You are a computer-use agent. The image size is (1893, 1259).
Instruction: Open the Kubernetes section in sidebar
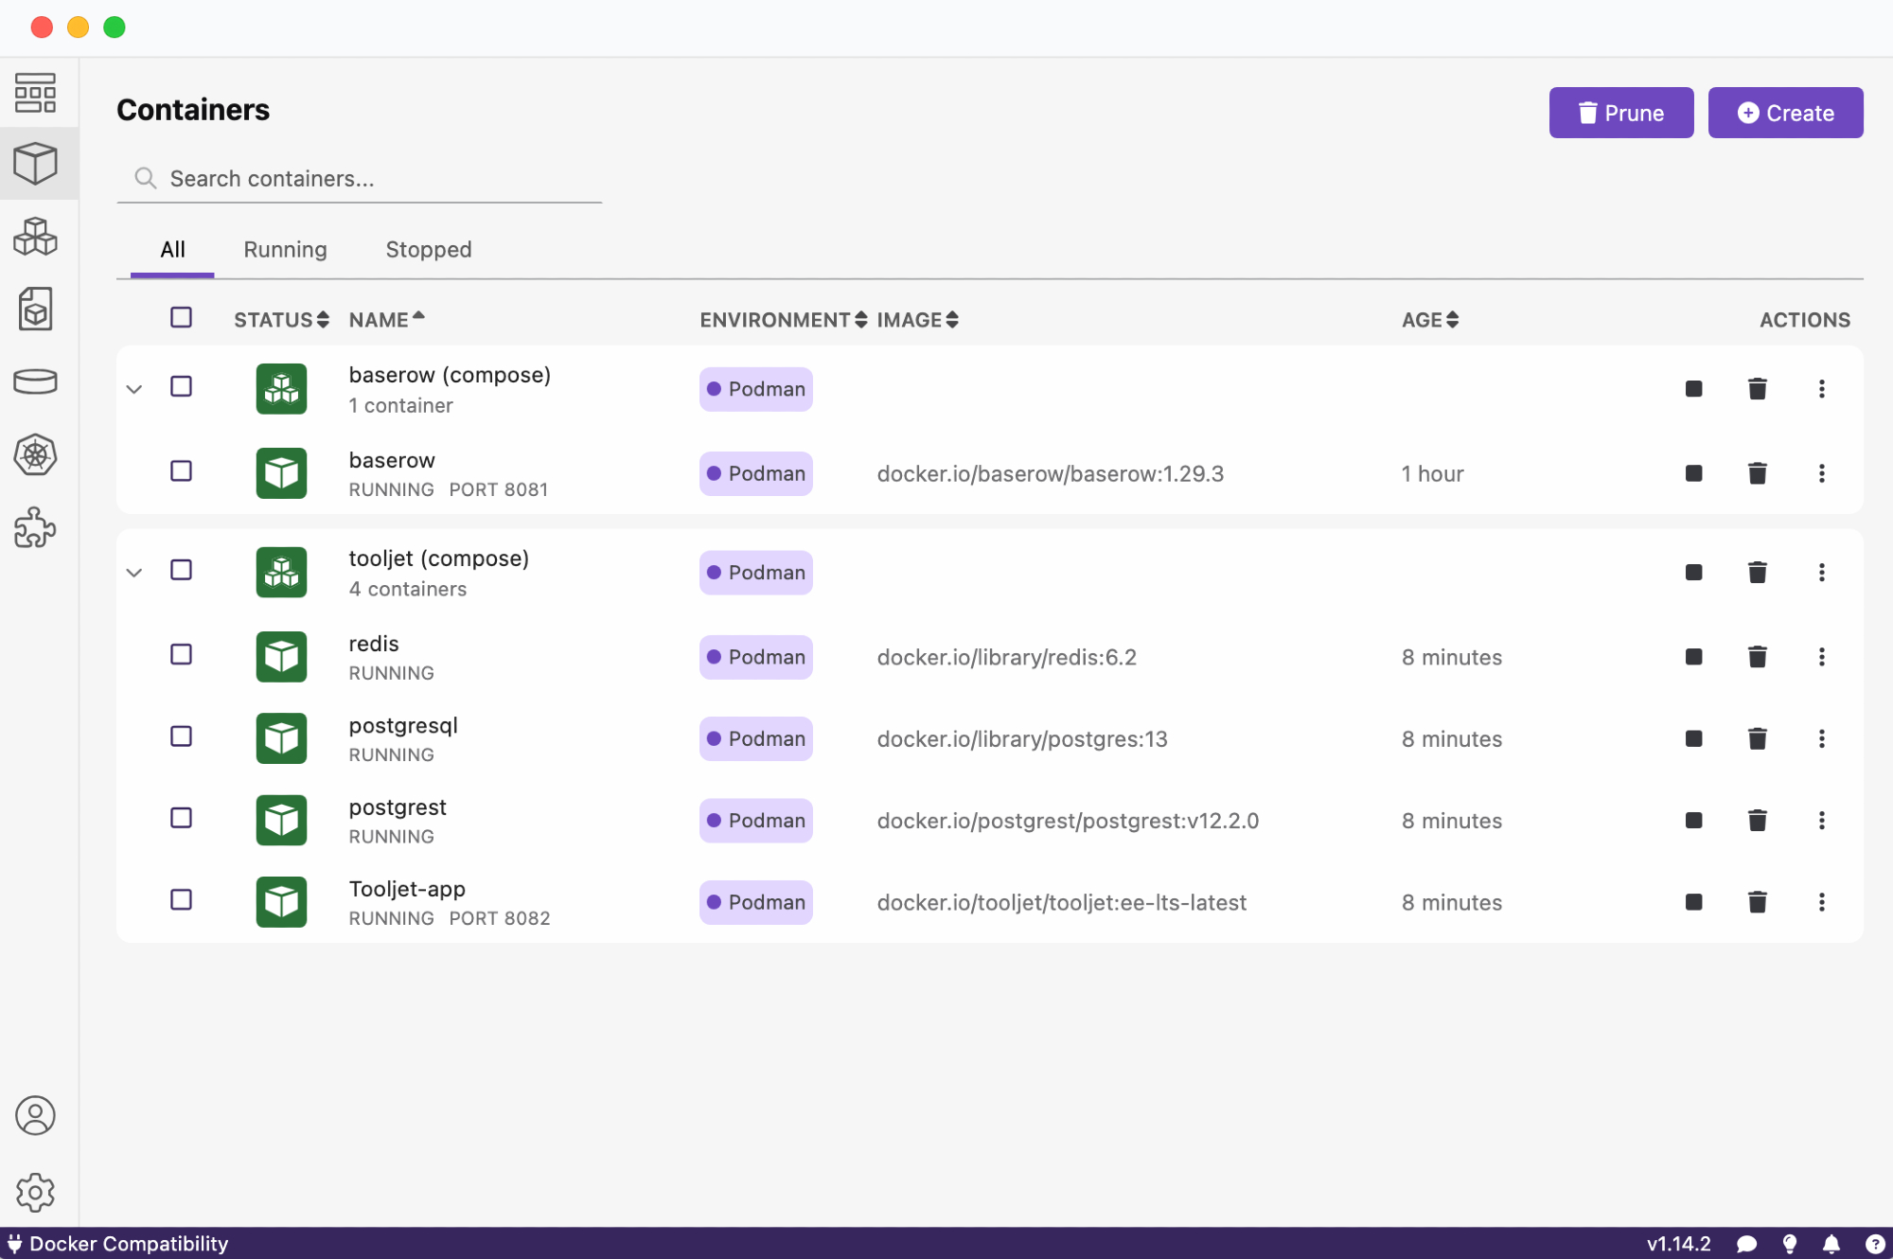[35, 455]
